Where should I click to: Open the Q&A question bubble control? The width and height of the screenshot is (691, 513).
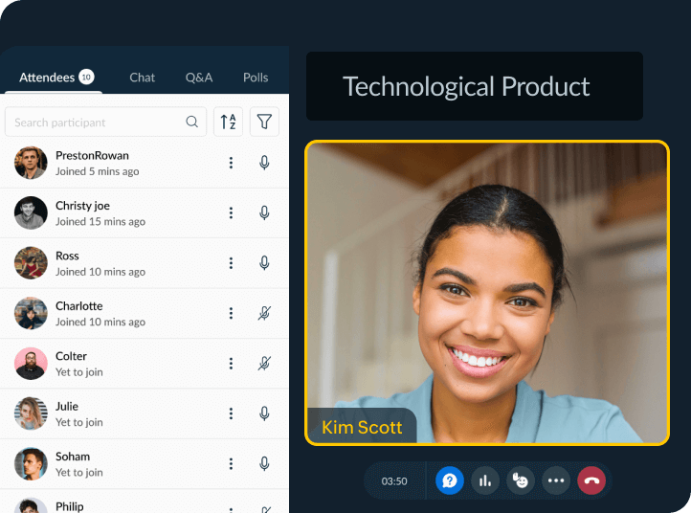450,480
